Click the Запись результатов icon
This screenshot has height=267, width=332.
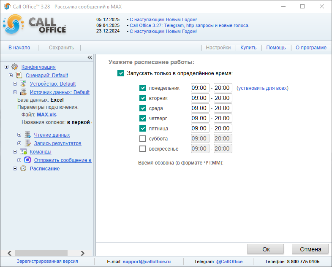tap(27, 143)
